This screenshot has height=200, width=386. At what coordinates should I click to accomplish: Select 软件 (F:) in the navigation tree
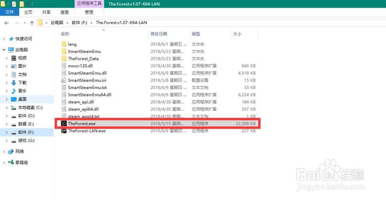point(27,132)
